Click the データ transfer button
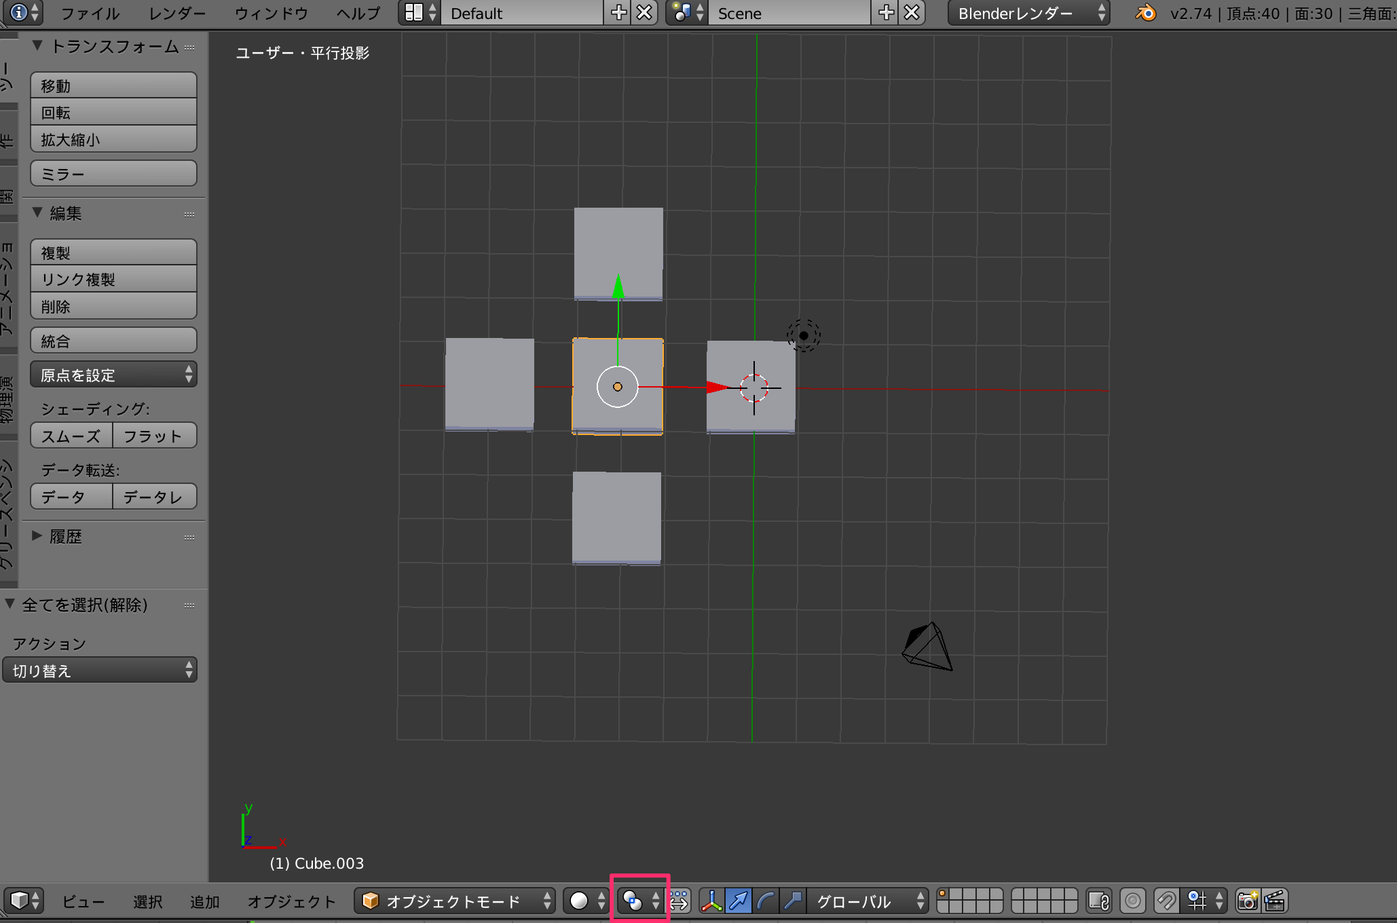1397x923 pixels. pyautogui.click(x=71, y=497)
